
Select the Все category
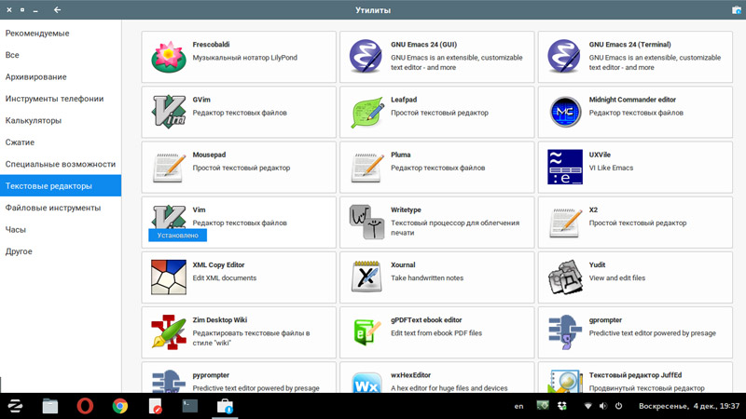click(61, 55)
